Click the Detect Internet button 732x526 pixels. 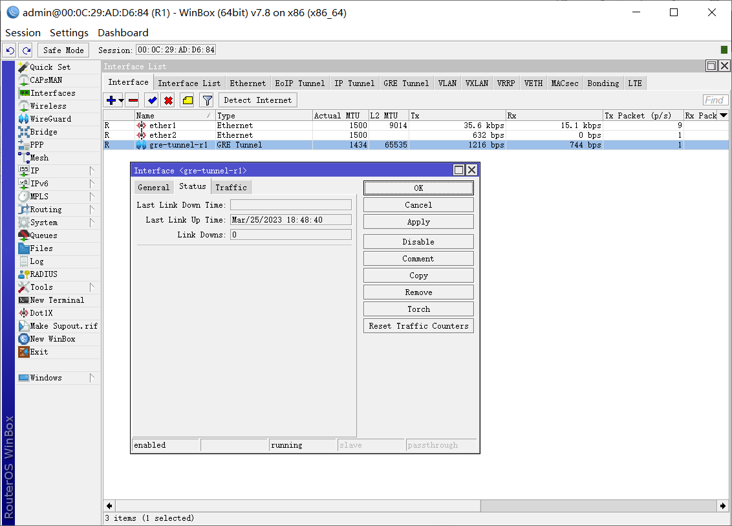pyautogui.click(x=258, y=100)
